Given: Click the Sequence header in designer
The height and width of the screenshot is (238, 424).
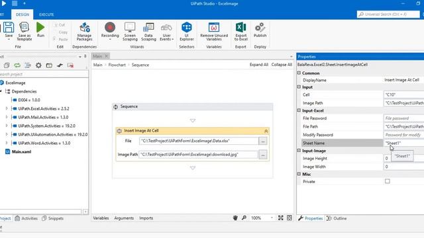Looking at the screenshot, I should tap(193, 106).
